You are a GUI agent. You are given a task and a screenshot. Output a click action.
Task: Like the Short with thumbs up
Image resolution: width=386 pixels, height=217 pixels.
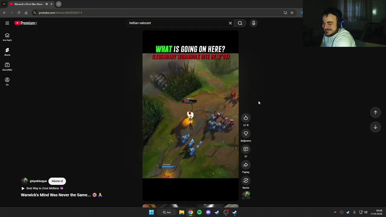[246, 118]
